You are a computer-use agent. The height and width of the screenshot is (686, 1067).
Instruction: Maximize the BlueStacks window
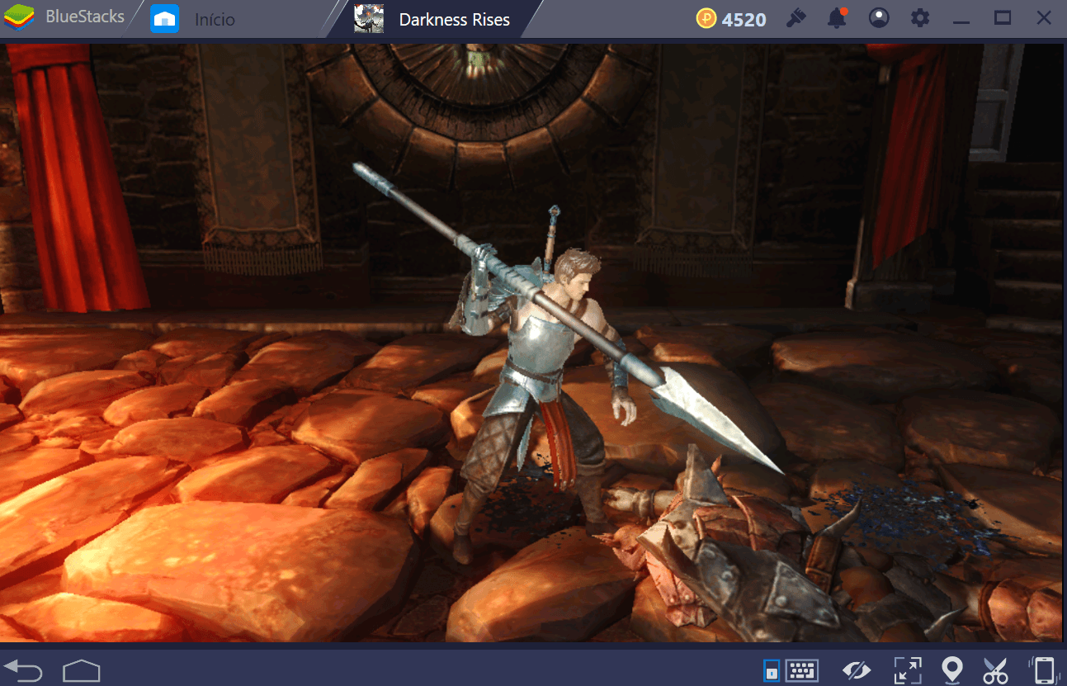pos(1003,18)
